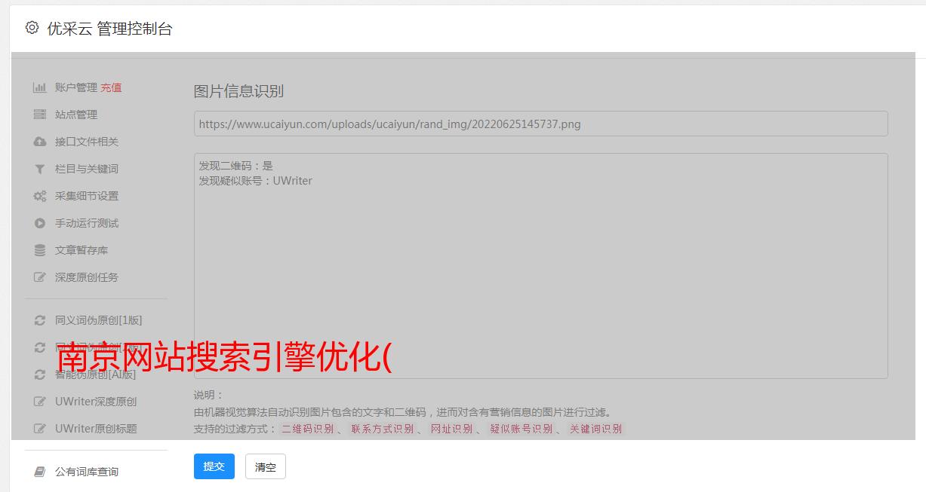The height and width of the screenshot is (492, 926).
Task: Click the database icon for 文章暂存库
Action: tap(40, 250)
